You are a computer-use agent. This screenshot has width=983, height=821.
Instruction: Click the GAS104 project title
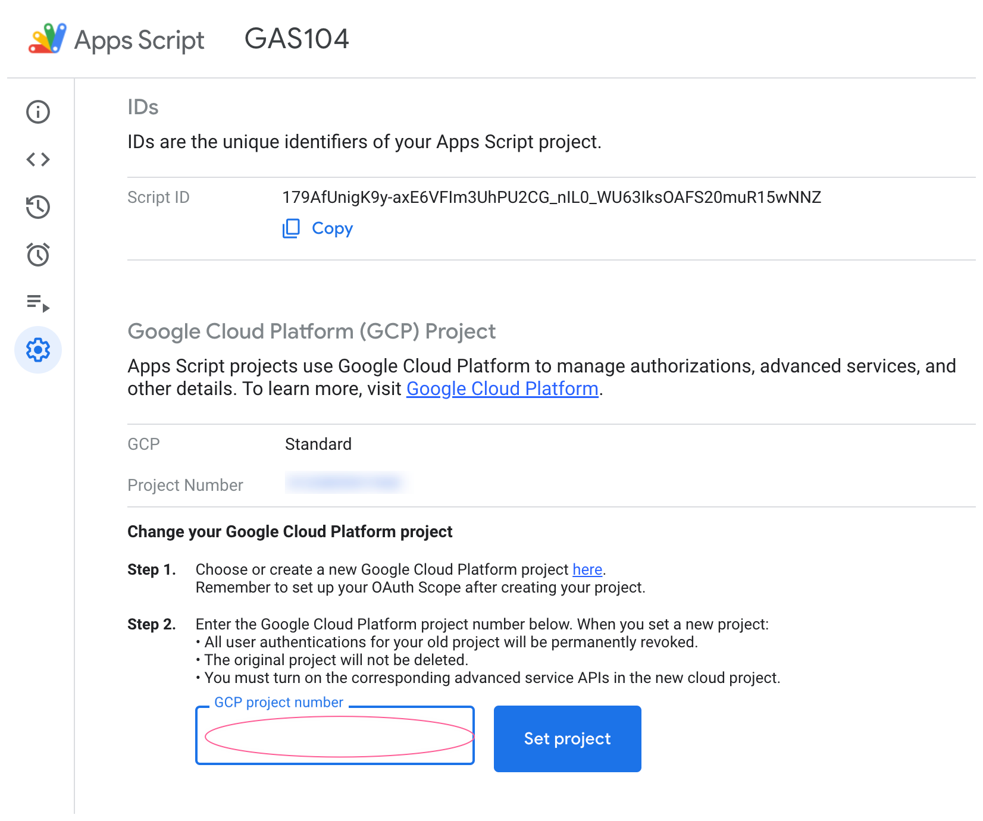click(x=296, y=39)
